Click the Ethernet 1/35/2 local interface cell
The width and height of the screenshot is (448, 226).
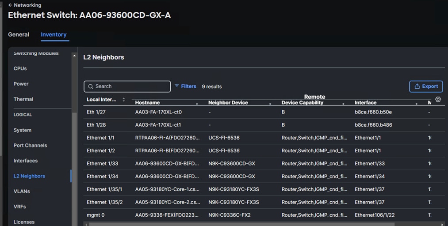(104, 202)
